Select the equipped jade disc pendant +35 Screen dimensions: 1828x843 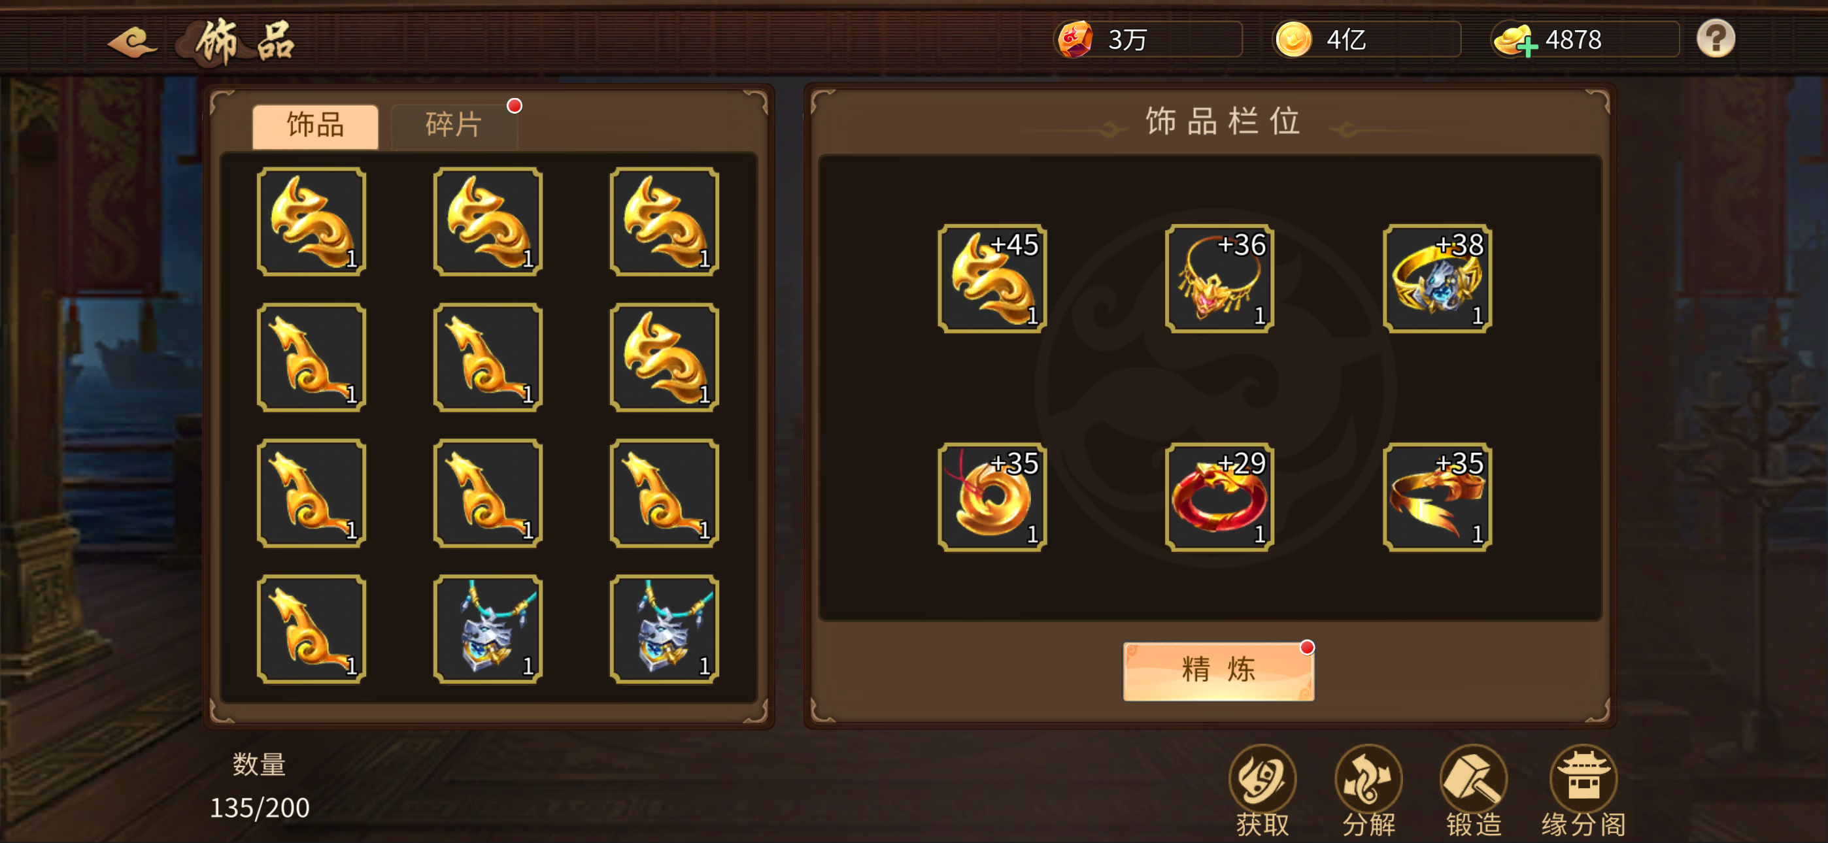(x=991, y=497)
